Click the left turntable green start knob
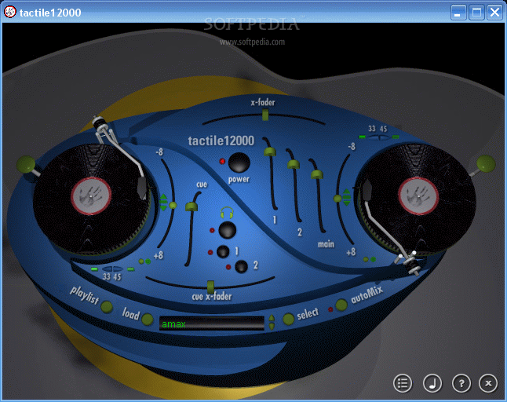Viewport: 507px width, 402px height. point(26,164)
